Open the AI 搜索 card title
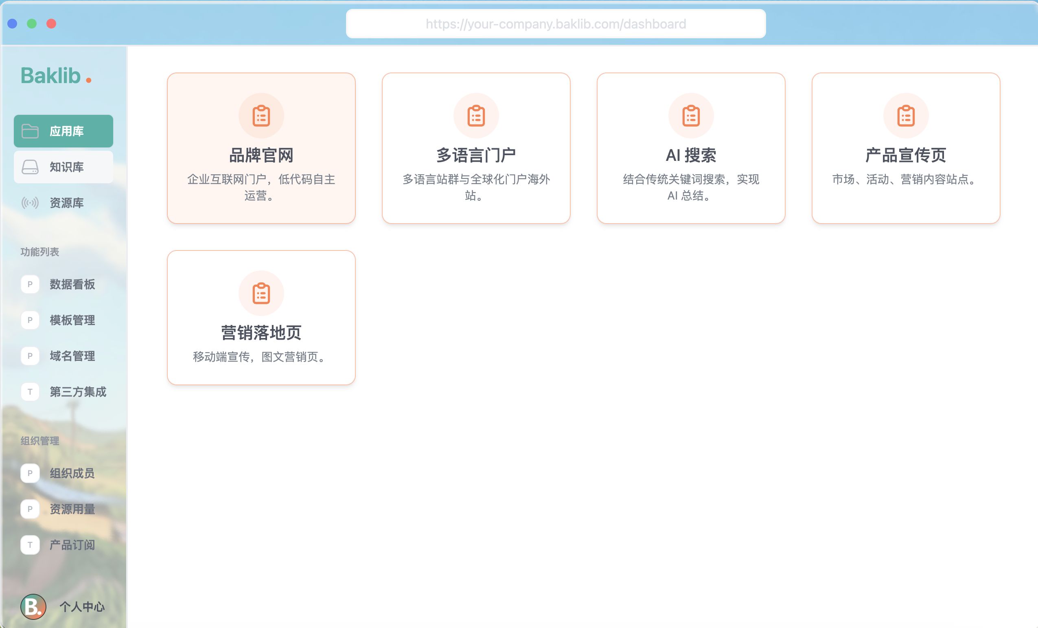The image size is (1038, 628). [x=691, y=155]
